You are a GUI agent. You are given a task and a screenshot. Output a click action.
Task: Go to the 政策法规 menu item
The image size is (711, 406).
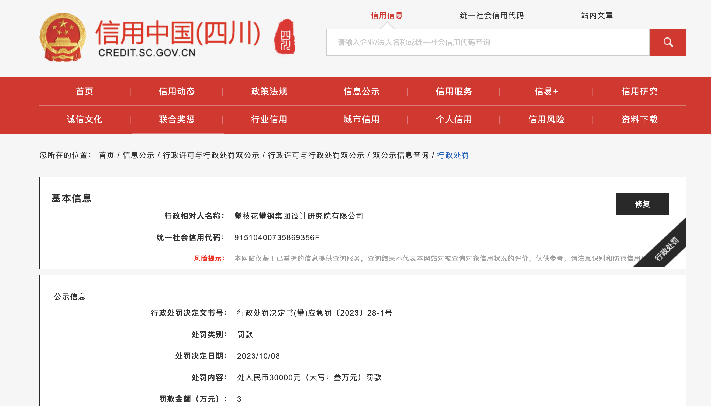click(269, 92)
